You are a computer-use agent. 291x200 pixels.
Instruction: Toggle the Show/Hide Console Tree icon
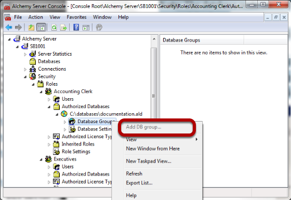(41, 28)
